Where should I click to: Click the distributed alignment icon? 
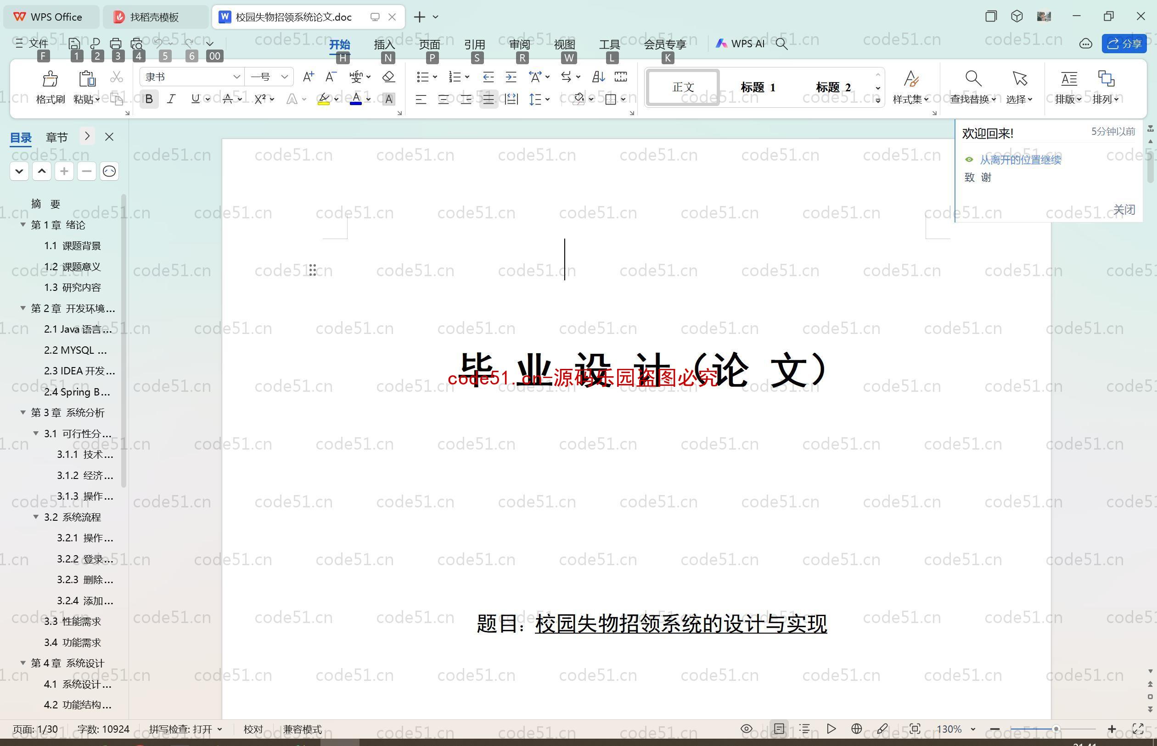click(511, 99)
